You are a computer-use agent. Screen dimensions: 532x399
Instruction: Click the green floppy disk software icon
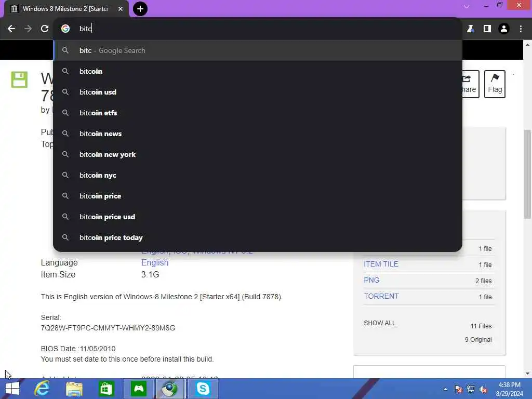tap(19, 79)
